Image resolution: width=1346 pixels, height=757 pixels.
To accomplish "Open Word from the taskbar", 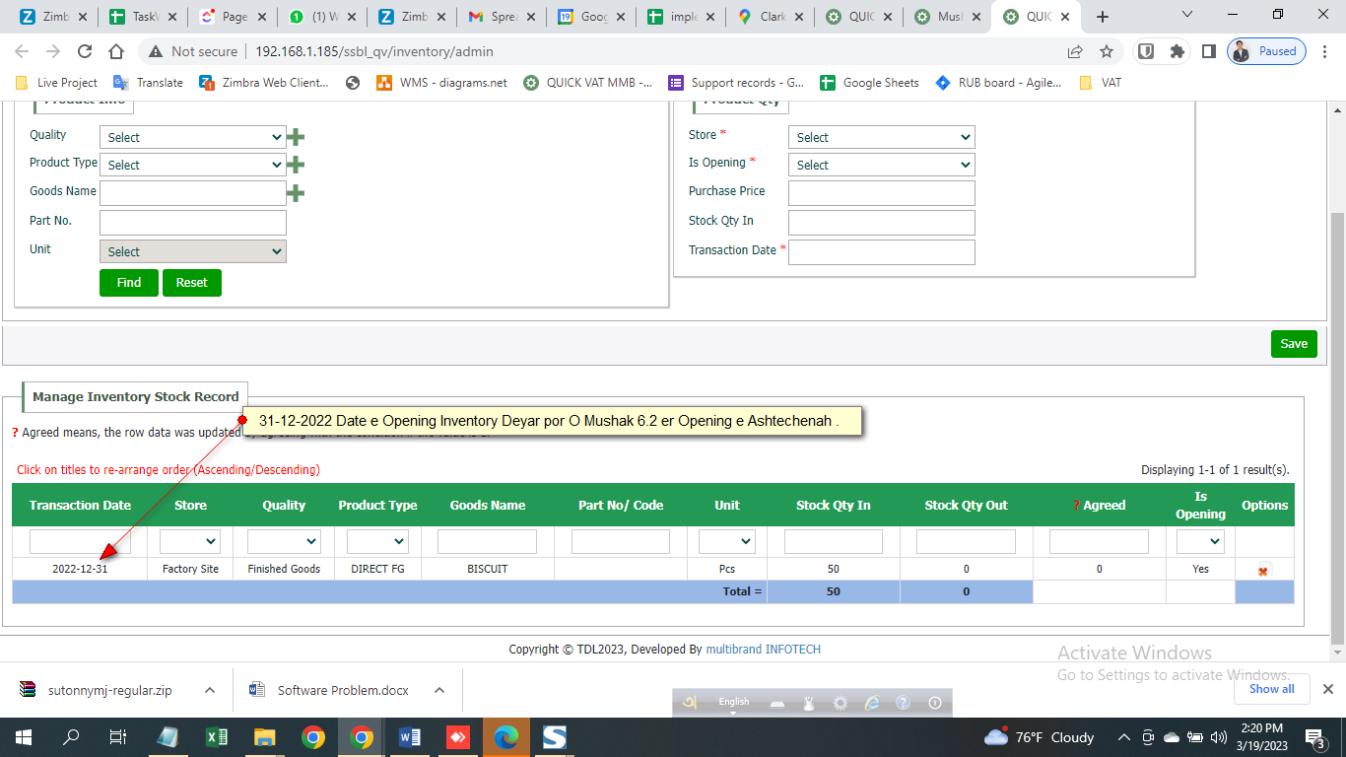I will click(410, 737).
